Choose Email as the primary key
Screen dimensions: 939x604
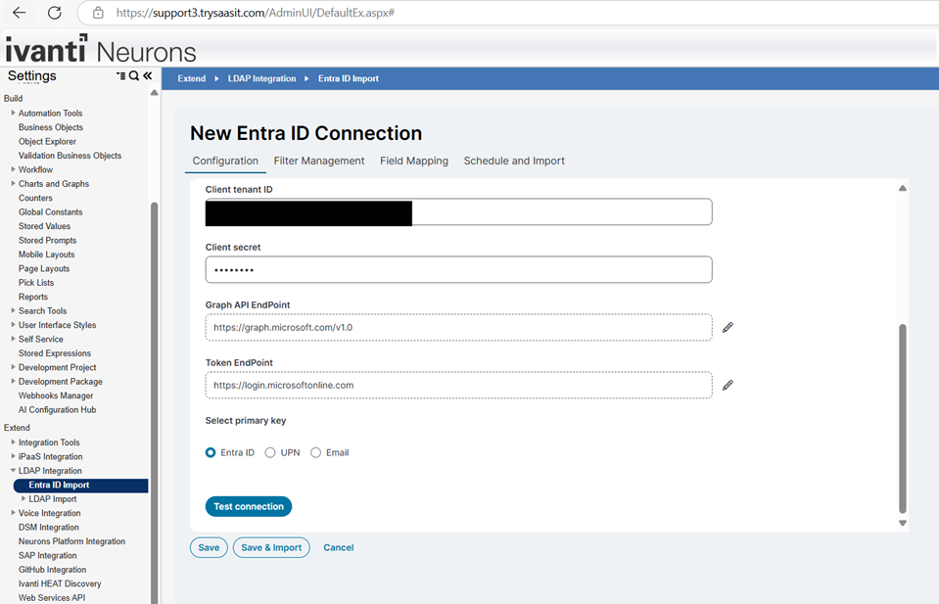point(315,452)
